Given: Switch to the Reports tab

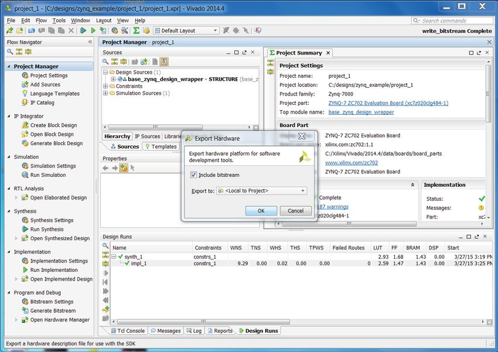Looking at the screenshot, I should pos(220,331).
